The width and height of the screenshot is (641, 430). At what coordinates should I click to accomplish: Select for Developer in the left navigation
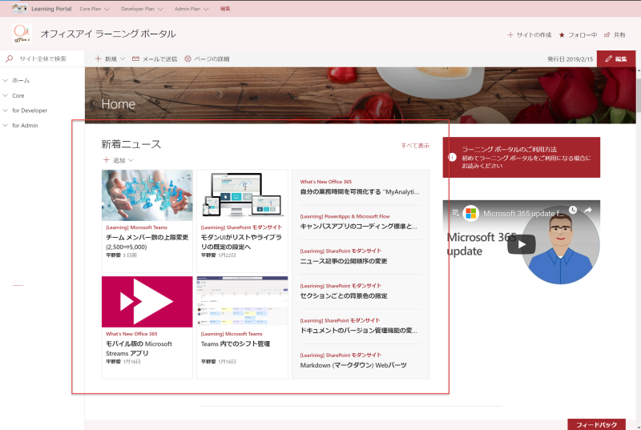pyautogui.click(x=30, y=111)
